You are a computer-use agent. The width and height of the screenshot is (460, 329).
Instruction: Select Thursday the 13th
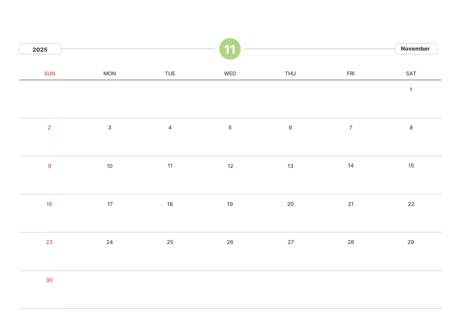[290, 166]
